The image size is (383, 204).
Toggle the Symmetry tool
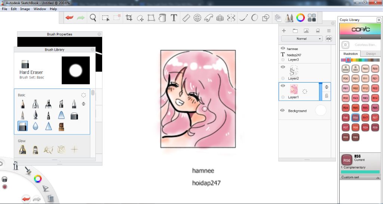(231, 18)
